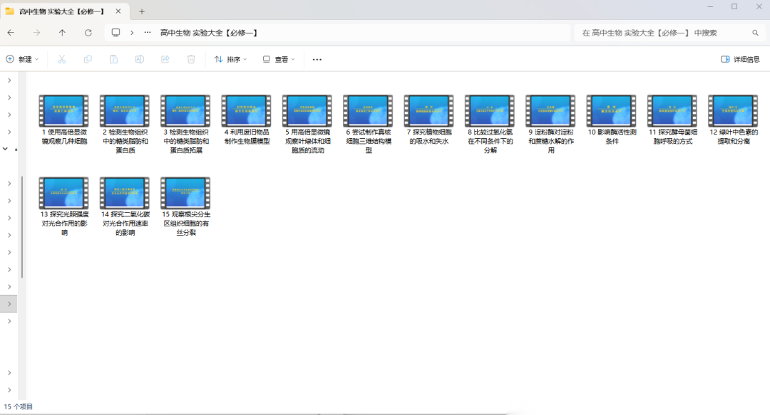Click the Copy icon in toolbar
Screen dimensions: 770x415
tap(88, 59)
